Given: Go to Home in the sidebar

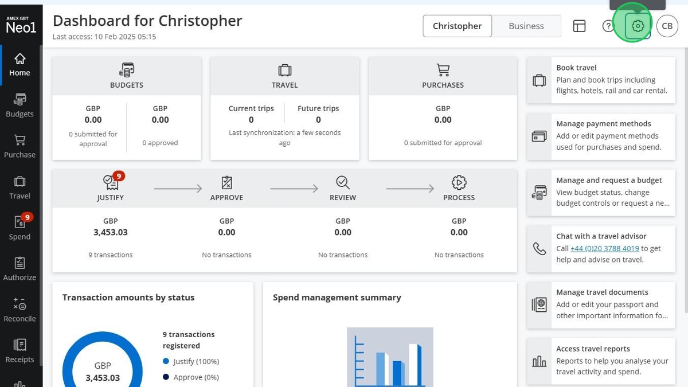Looking at the screenshot, I should [x=19, y=65].
